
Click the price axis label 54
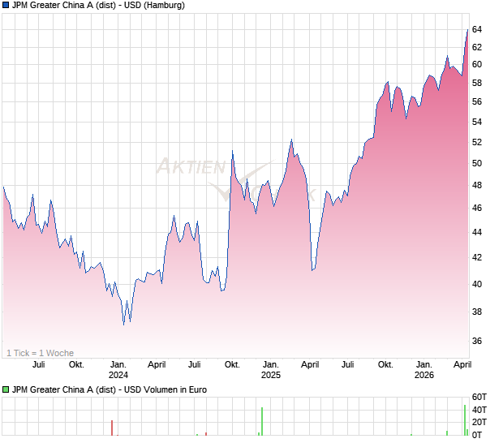pyautogui.click(x=477, y=122)
